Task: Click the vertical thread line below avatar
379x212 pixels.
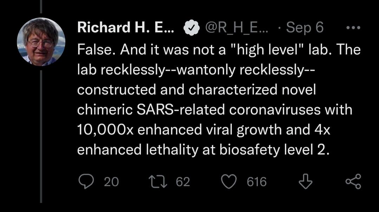Action: click(x=41, y=136)
